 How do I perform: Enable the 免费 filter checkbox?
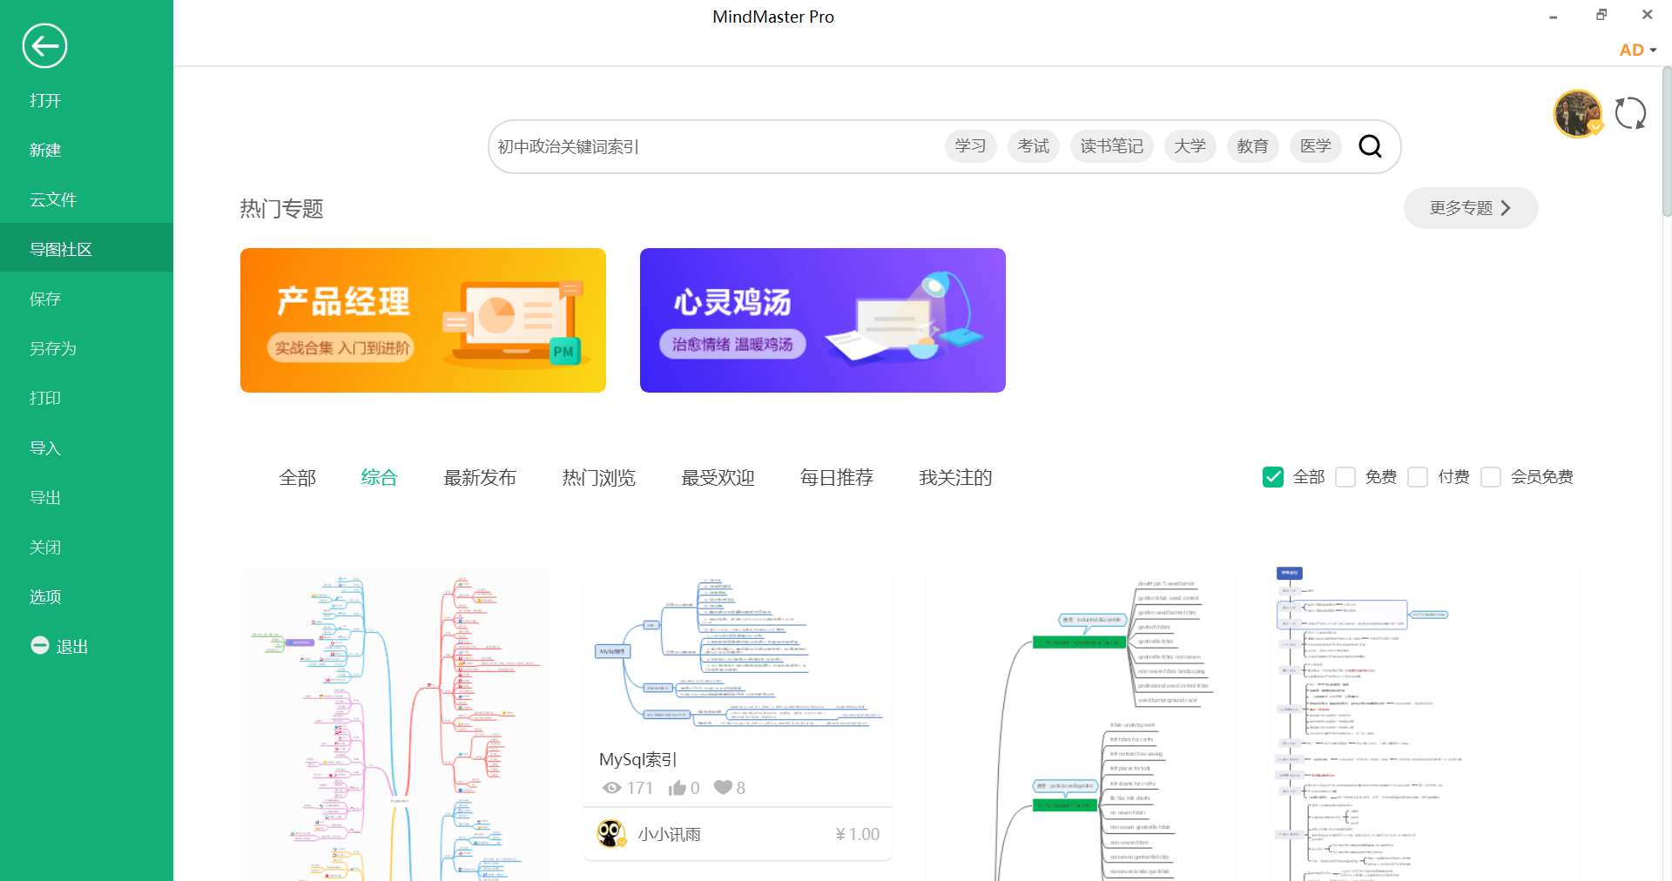tap(1345, 477)
